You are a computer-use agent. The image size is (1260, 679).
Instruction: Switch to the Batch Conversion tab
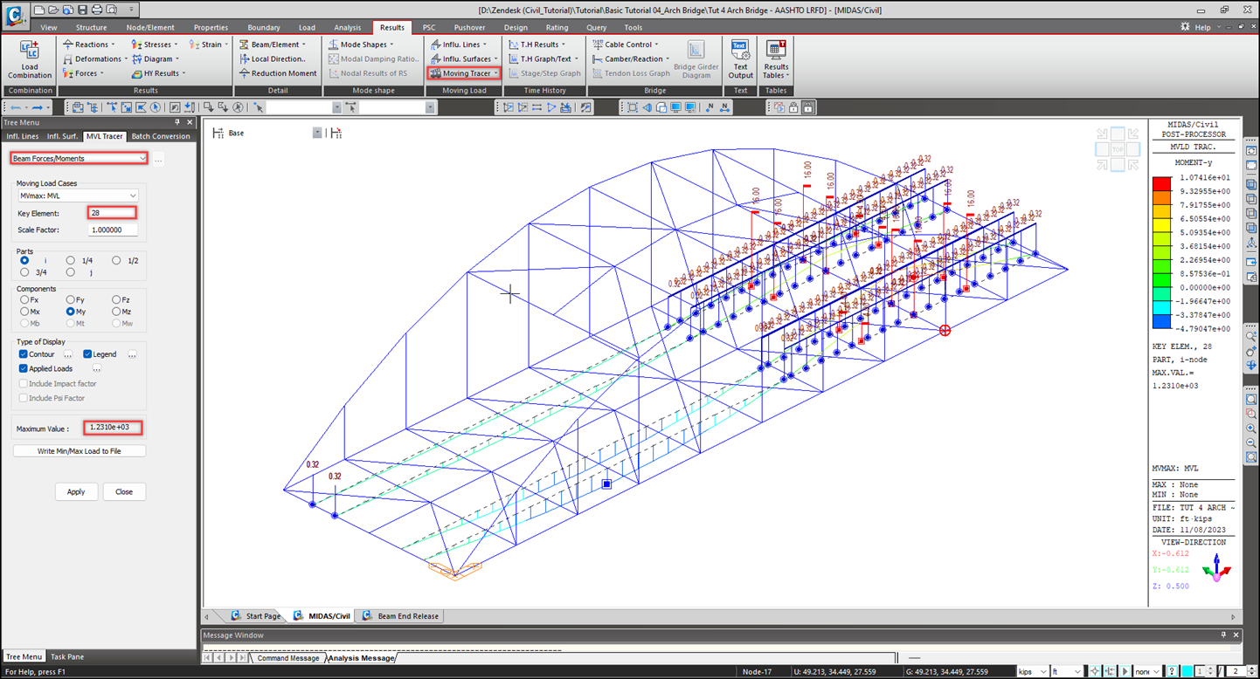coord(161,136)
